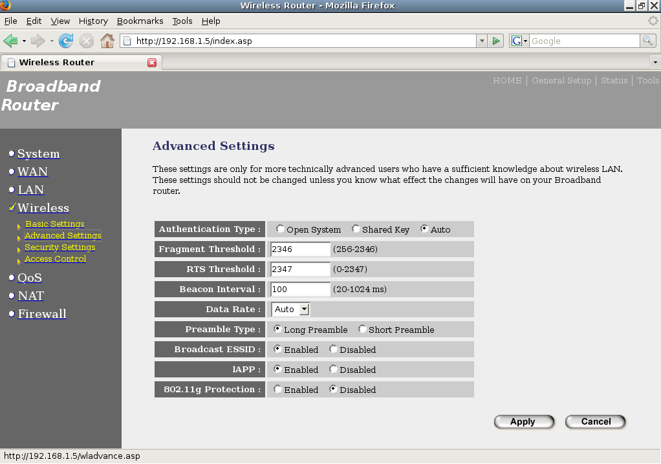661x464 pixels.
Task: Open Basic Settings submenu link
Action: tap(55, 224)
